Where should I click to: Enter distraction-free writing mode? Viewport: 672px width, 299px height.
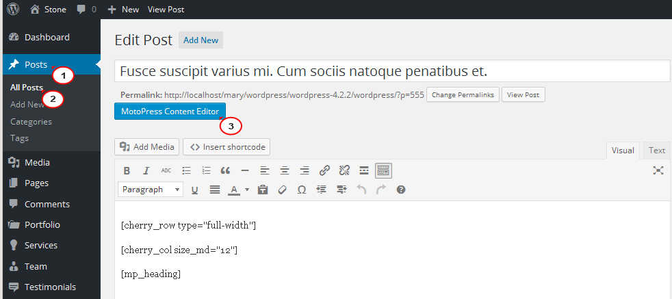tap(658, 170)
